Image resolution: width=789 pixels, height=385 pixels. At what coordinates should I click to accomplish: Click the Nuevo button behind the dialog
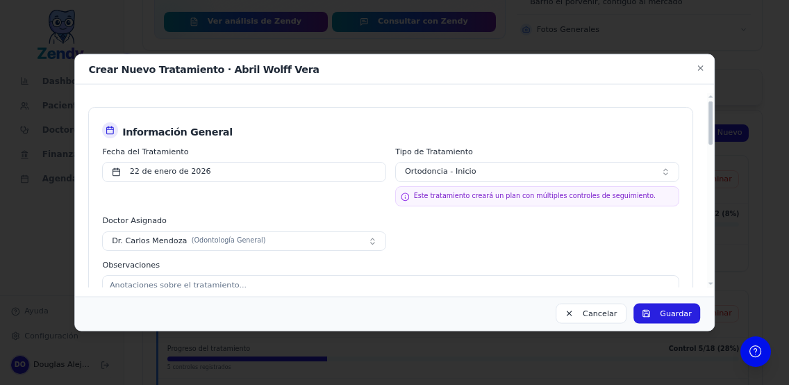pos(731,133)
